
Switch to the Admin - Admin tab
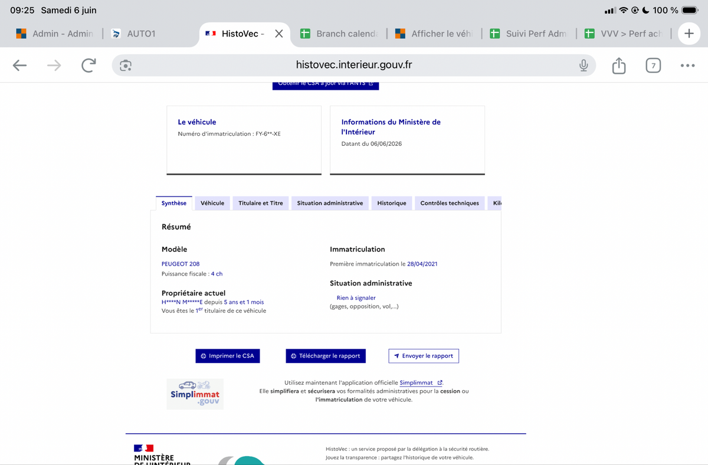[54, 34]
